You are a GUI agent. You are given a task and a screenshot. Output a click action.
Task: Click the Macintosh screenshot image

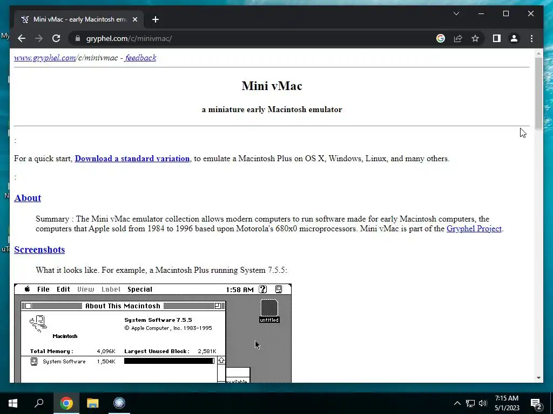pyautogui.click(x=153, y=333)
